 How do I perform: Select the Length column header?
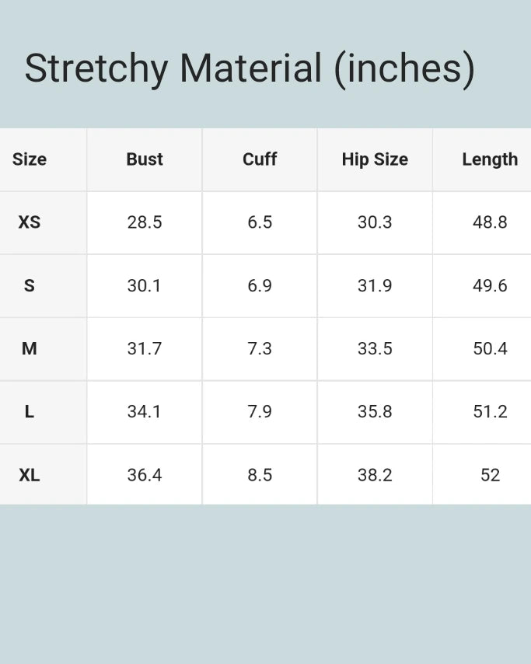490,159
